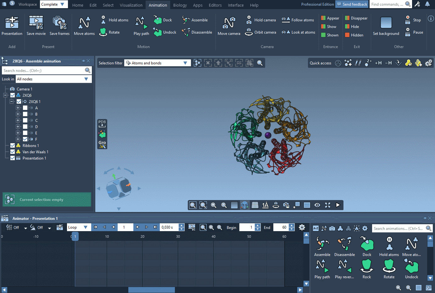Select the Assemble animation in the animator panel
The image size is (435, 293).
[x=322, y=246]
